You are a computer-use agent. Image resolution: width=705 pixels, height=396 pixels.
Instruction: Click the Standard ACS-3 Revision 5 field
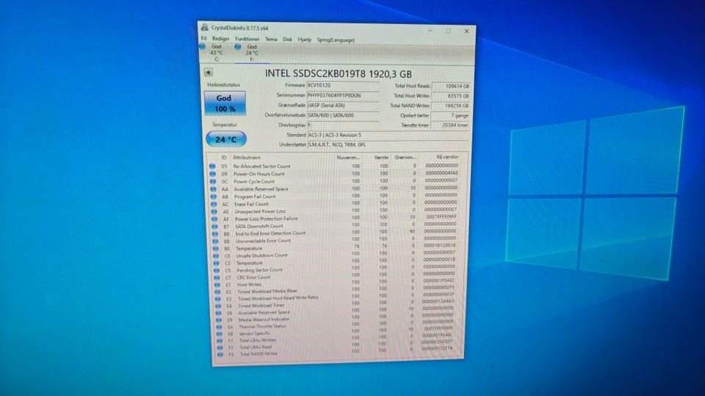[388, 135]
